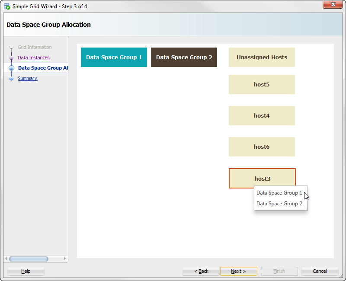This screenshot has height=281, width=346.
Task: Open the Data Instances step link
Action: pos(34,57)
